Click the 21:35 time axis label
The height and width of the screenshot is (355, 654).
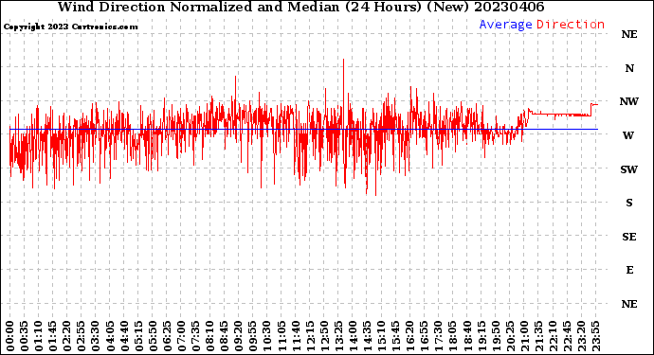pos(538,336)
